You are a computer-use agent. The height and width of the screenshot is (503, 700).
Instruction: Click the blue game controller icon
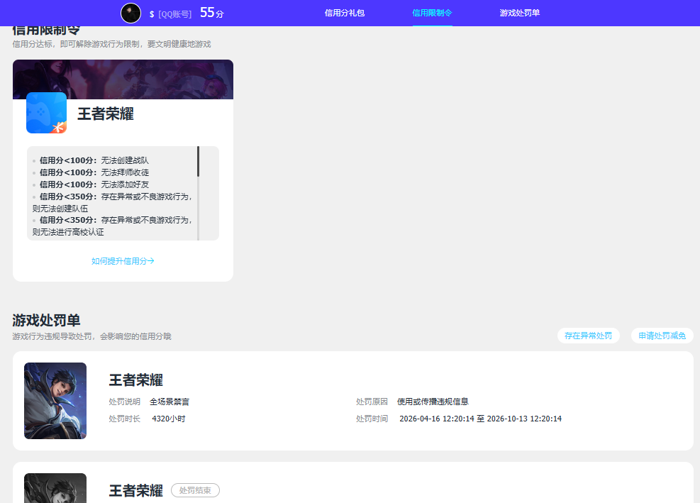point(46,113)
